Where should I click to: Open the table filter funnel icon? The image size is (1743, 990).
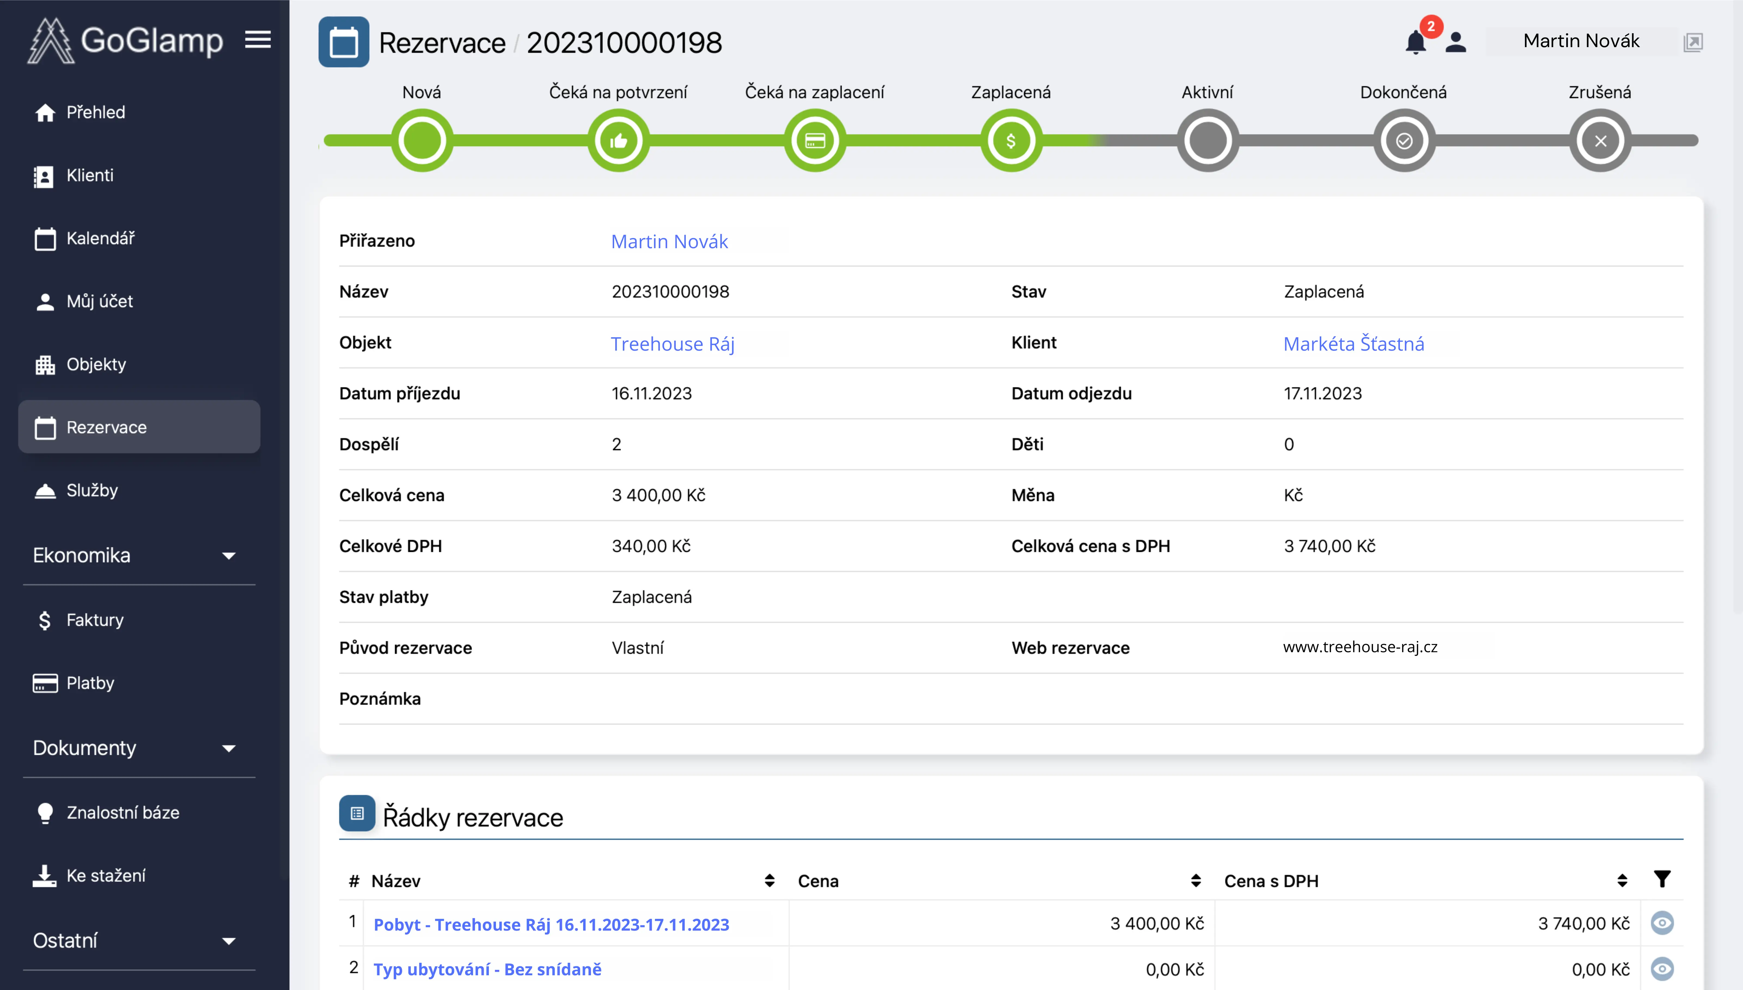tap(1662, 879)
